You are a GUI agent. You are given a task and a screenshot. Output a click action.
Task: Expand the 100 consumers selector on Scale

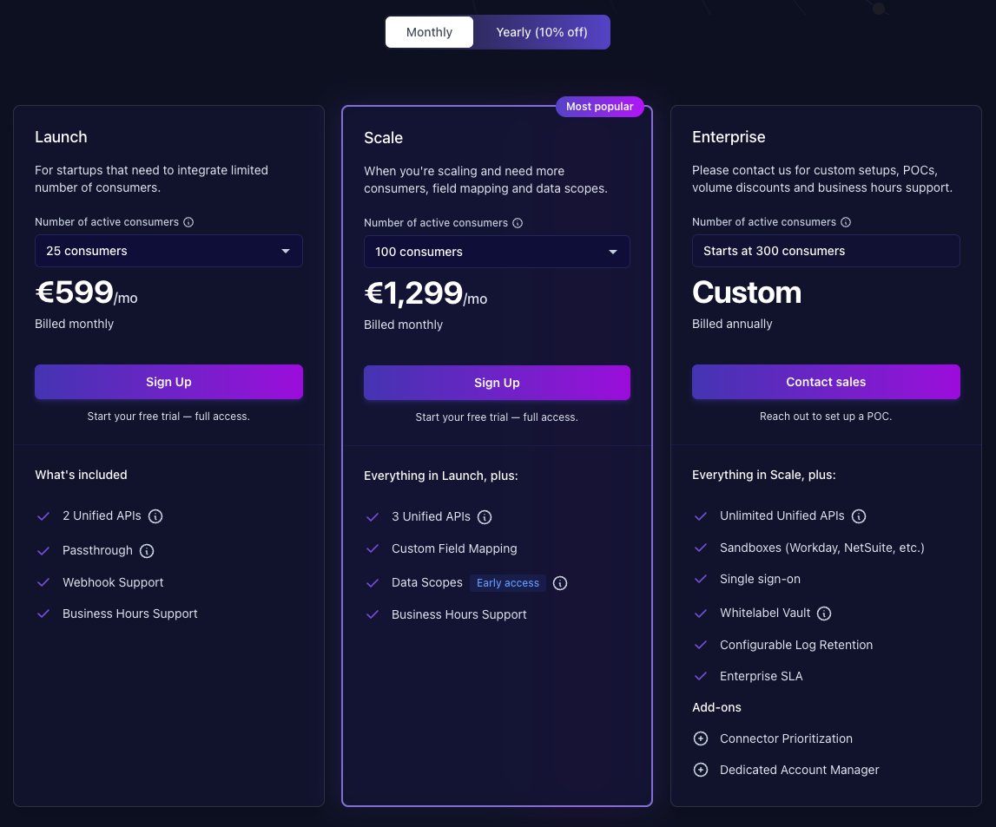[497, 252]
